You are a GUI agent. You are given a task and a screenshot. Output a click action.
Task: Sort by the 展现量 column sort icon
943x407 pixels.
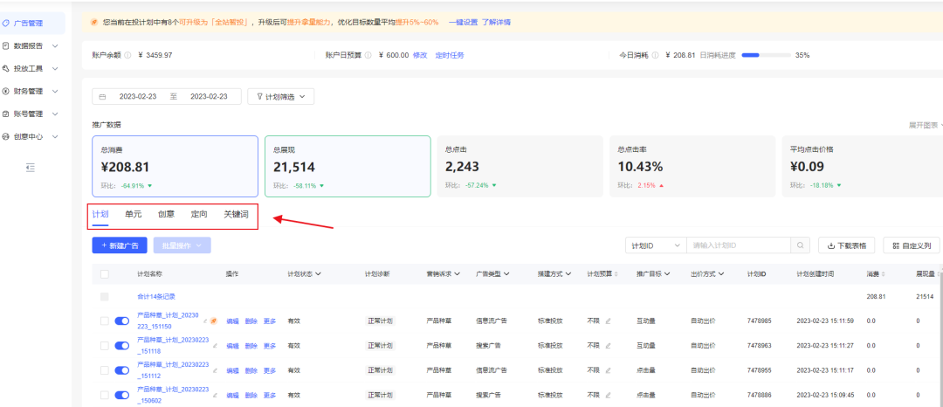tap(940, 274)
